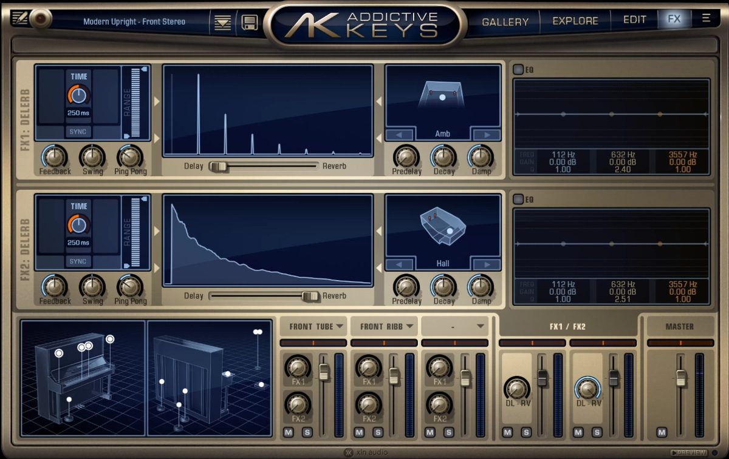The width and height of the screenshot is (729, 459).
Task: Click the FX1 EQ 3557 Hz band value
Action: pyautogui.click(x=683, y=155)
